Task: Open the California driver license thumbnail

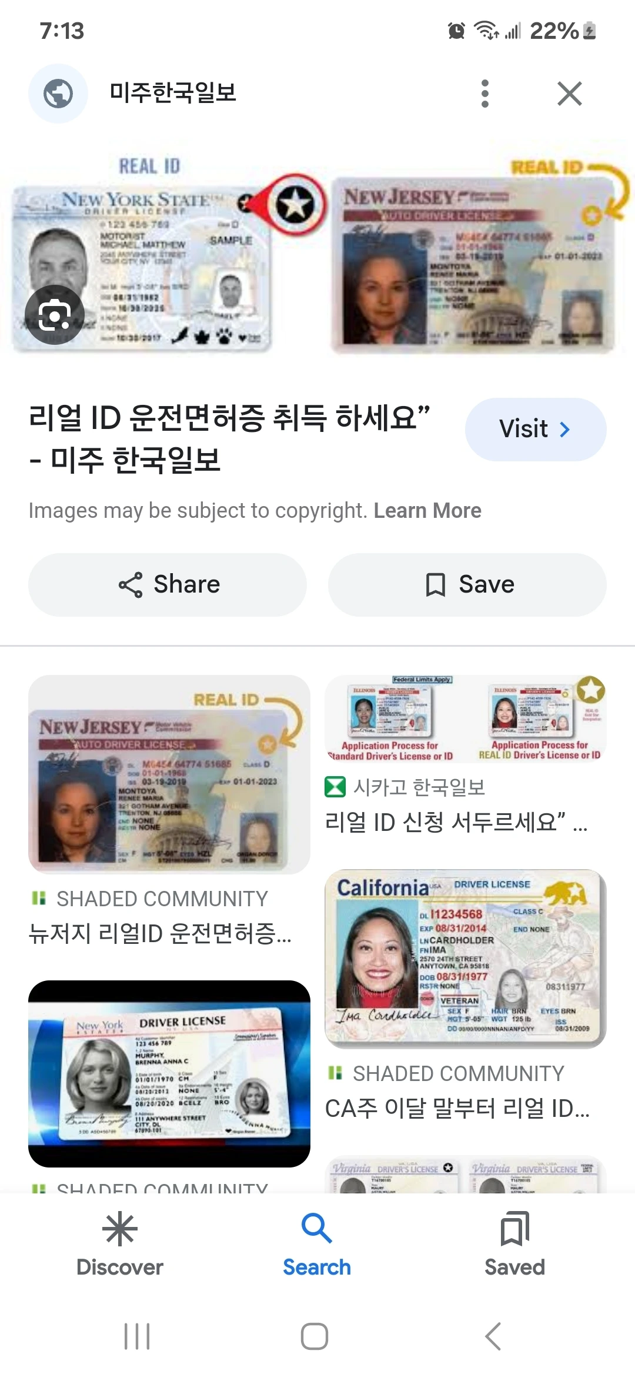Action: point(466,959)
